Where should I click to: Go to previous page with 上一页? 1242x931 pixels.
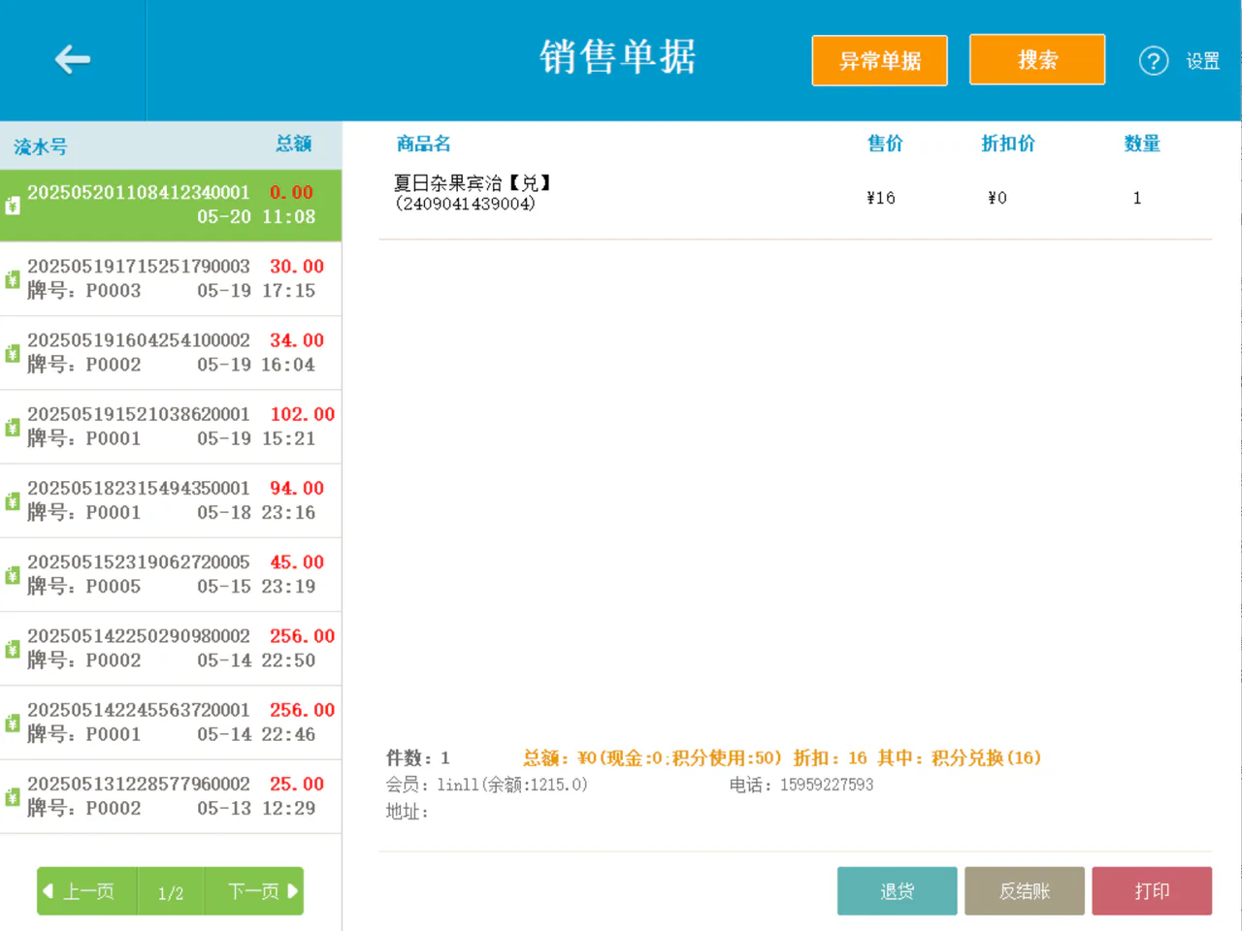point(87,891)
